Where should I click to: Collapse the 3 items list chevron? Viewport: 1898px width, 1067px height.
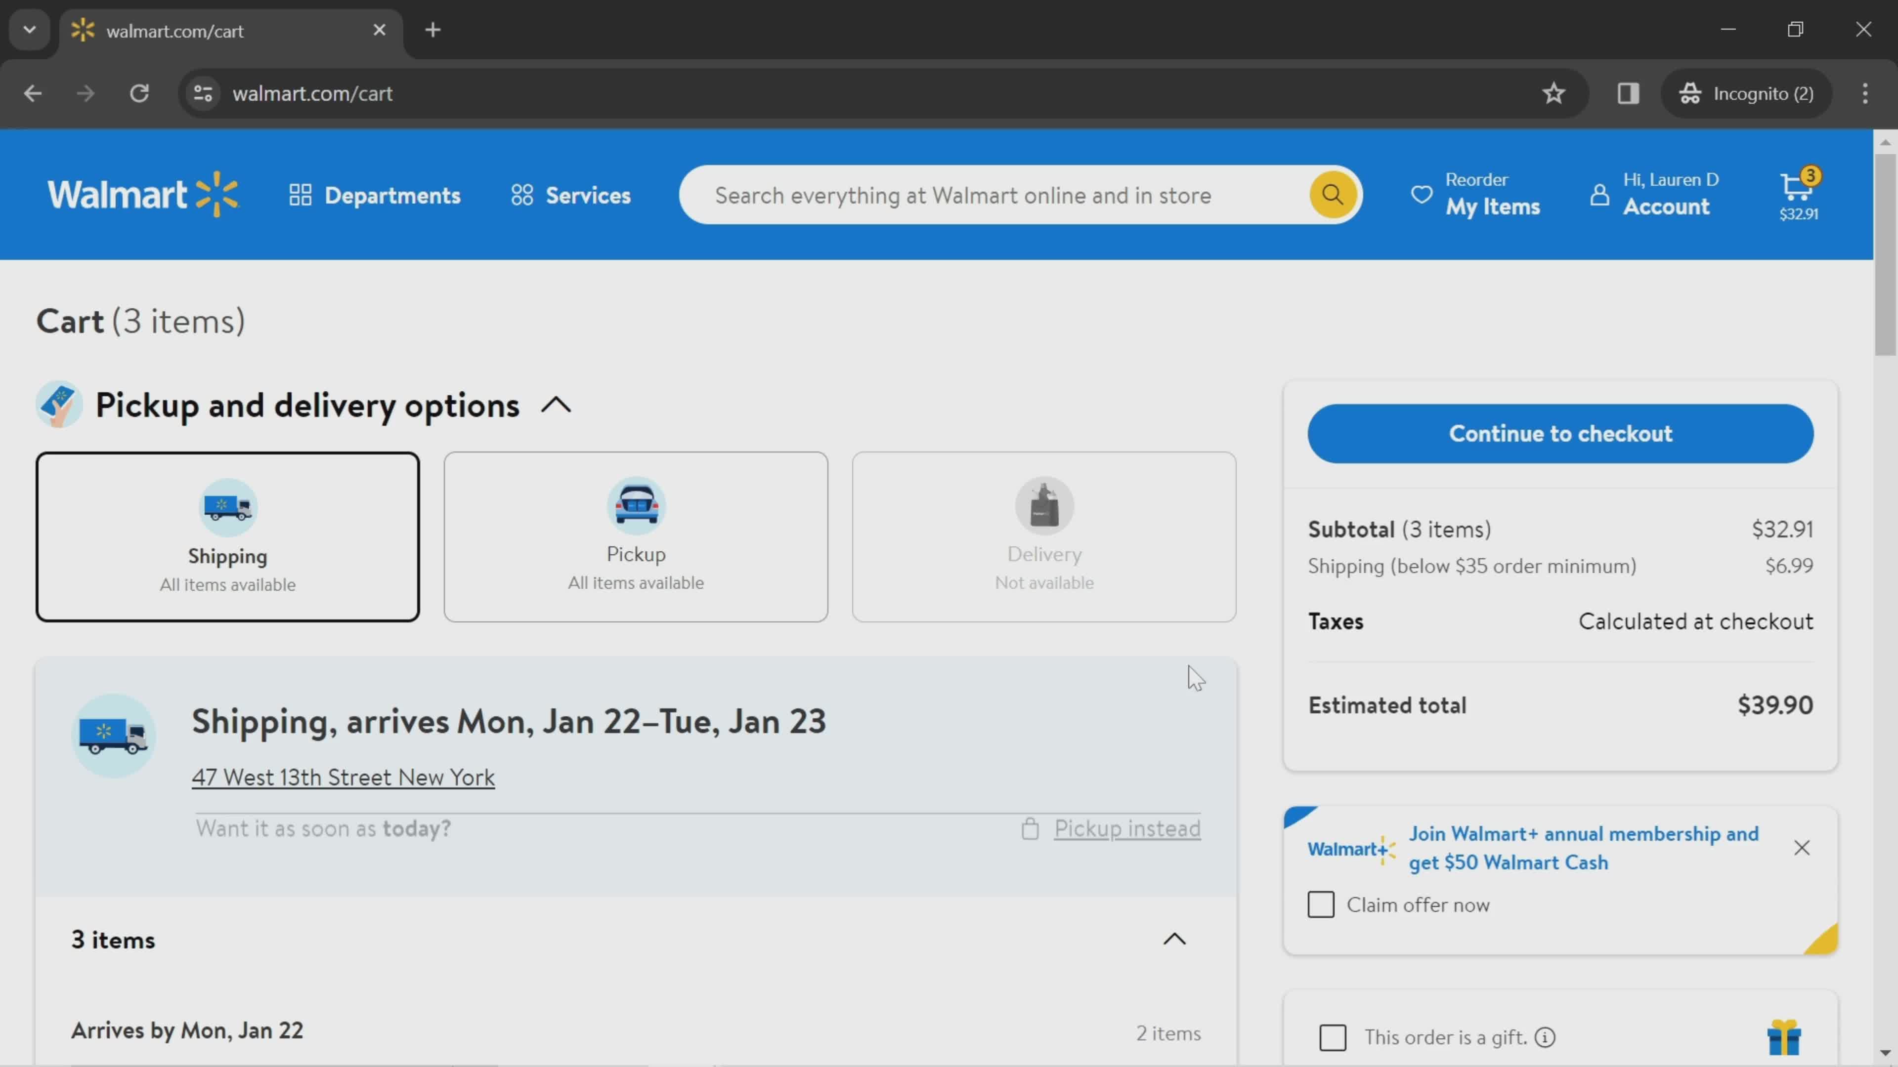click(1174, 939)
